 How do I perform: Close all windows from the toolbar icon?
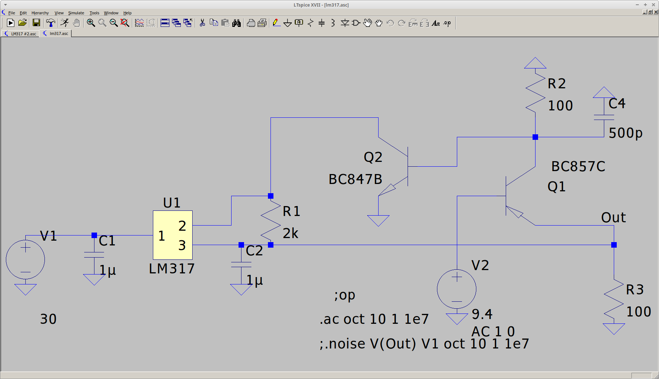[x=188, y=23]
